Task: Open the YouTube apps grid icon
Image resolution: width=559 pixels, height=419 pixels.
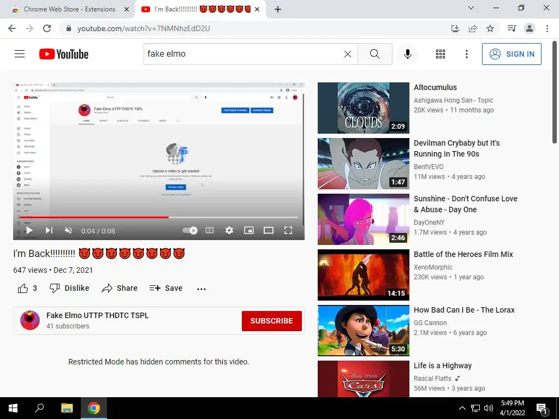Action: coord(441,54)
